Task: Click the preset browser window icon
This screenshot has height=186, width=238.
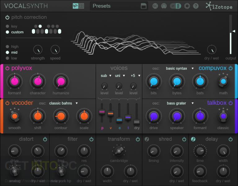Action: click(x=143, y=6)
